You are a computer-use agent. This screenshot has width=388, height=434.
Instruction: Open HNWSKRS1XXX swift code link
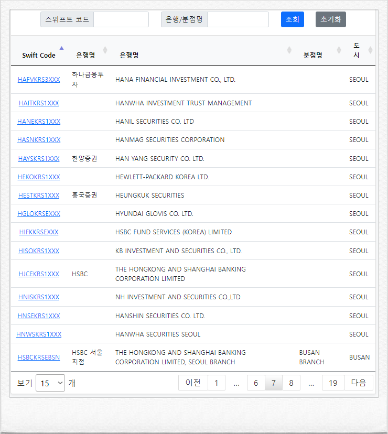(x=39, y=334)
